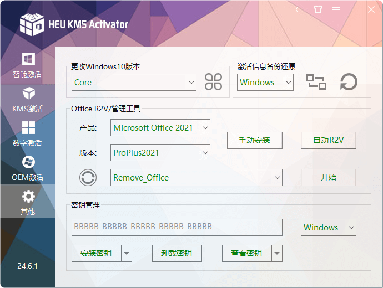
Task: Click the restore activation circular arrow icon
Action: (x=349, y=82)
